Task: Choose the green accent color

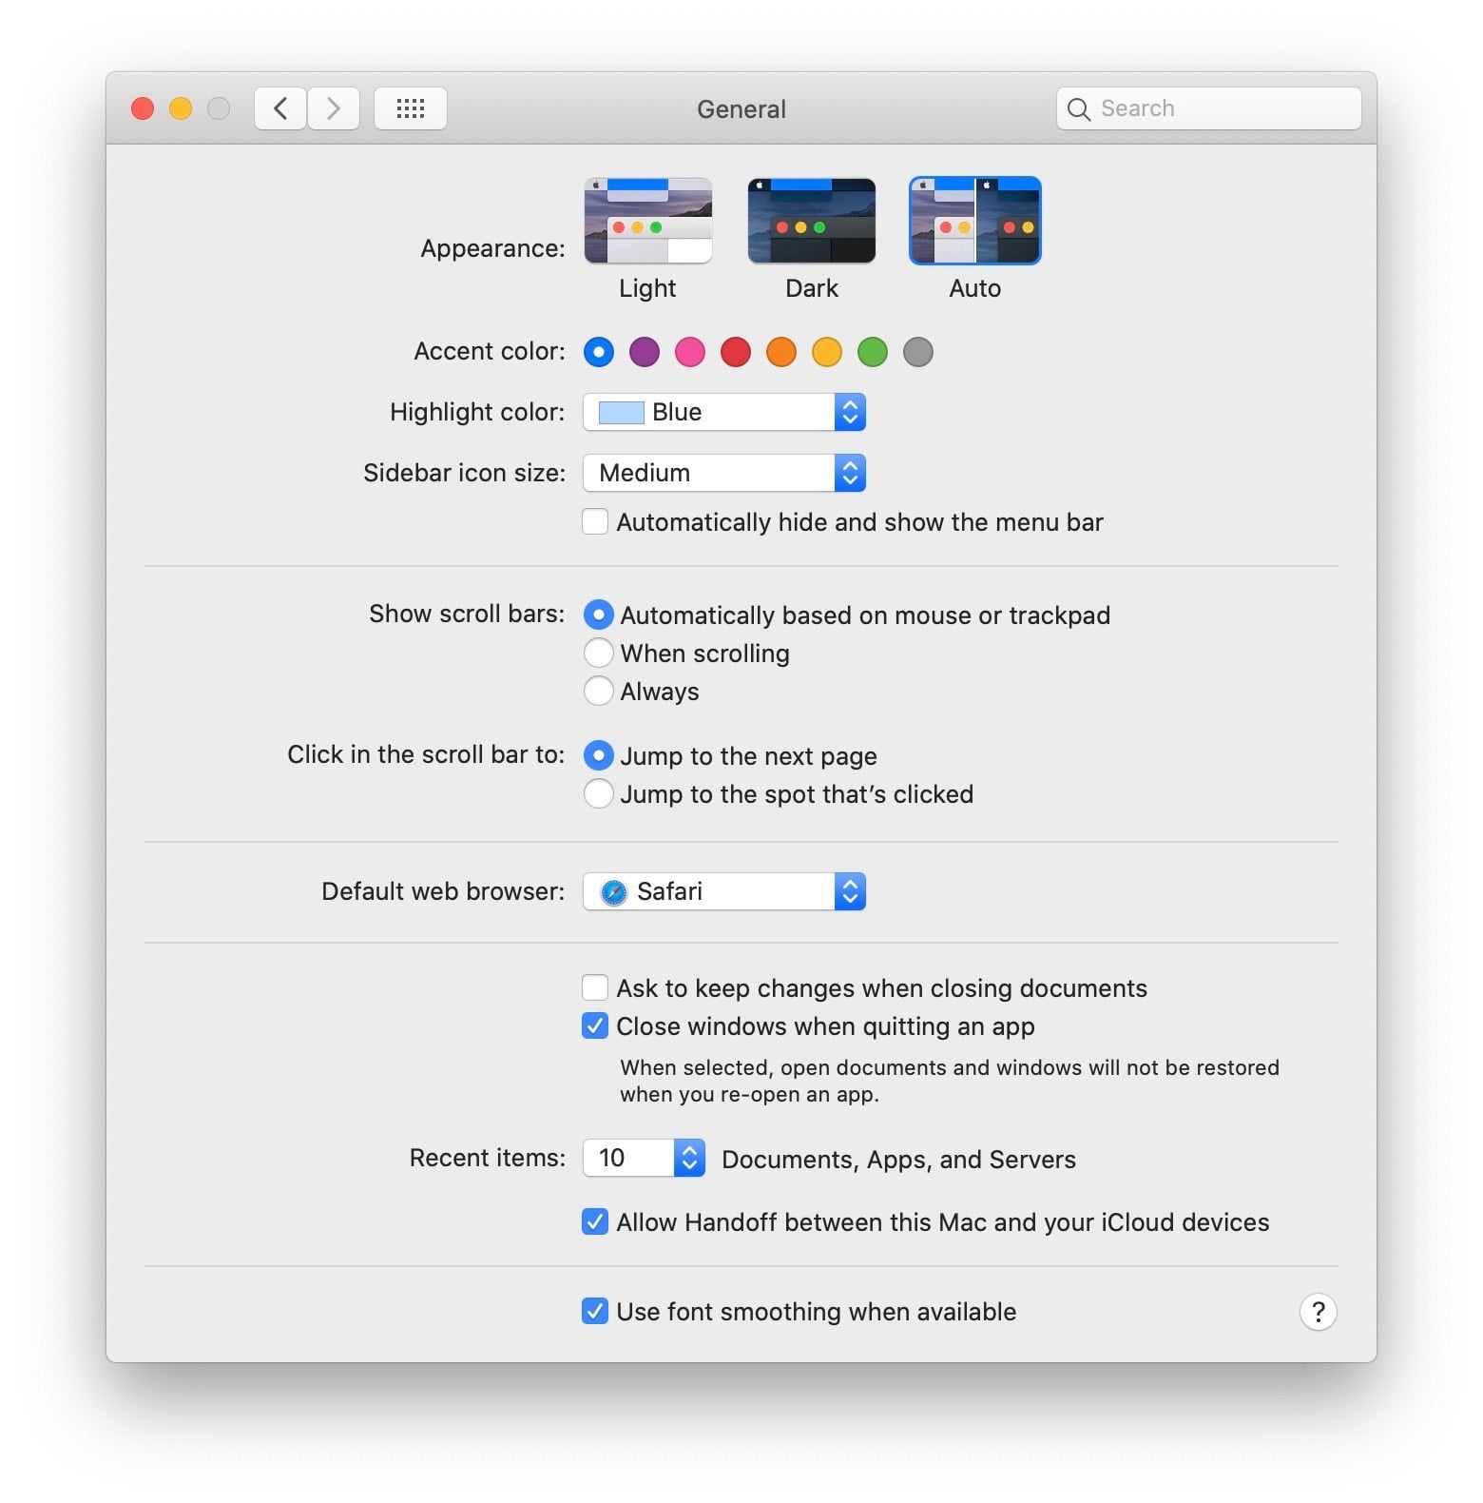Action: pyautogui.click(x=873, y=351)
